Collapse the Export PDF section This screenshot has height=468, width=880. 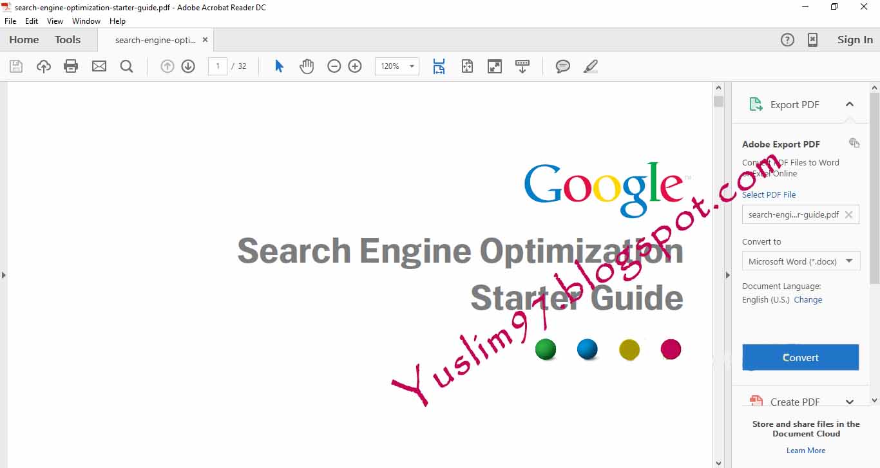[x=850, y=104]
